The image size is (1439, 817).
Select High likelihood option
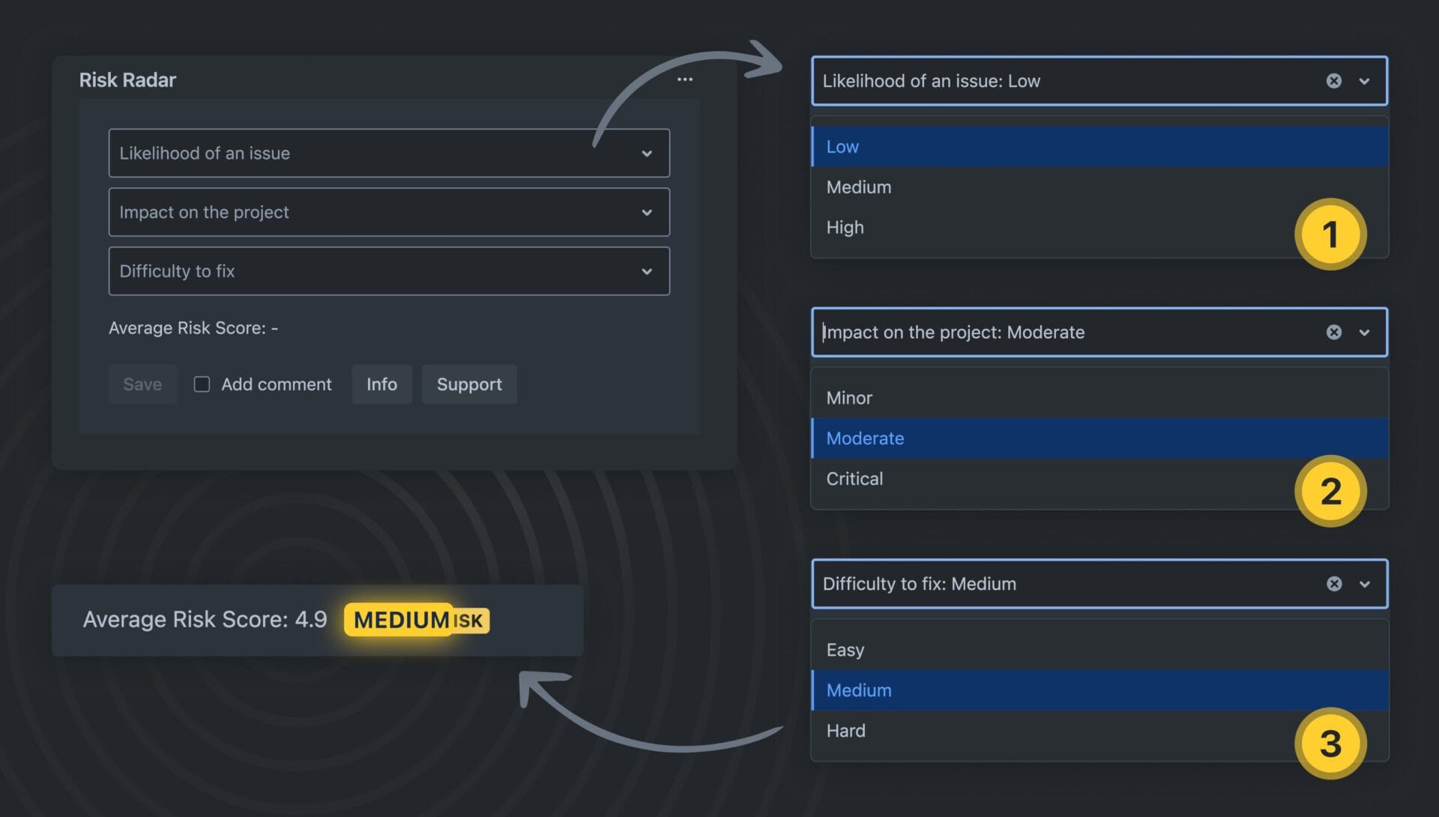click(x=845, y=227)
